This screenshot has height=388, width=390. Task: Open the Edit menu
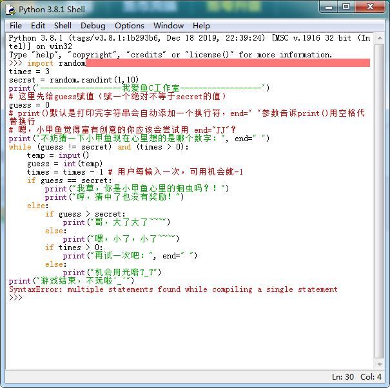pyautogui.click(x=38, y=26)
